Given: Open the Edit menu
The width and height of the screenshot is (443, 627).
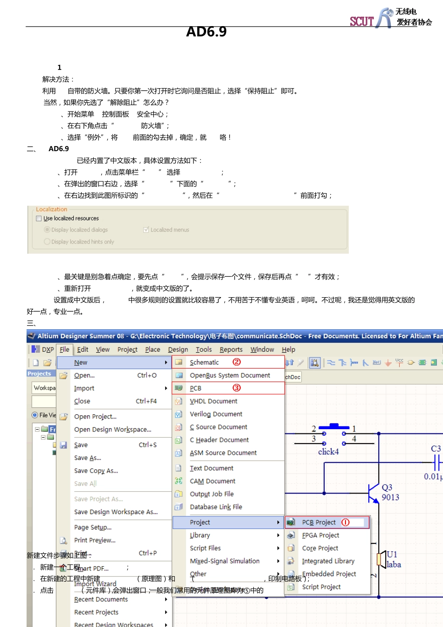Looking at the screenshot, I should coord(83,349).
